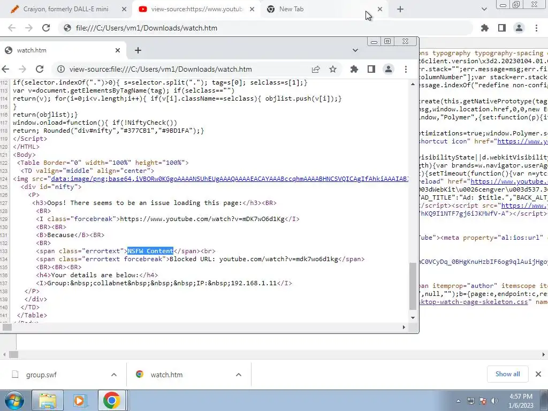
Task: Toggle side panel in watch.htm window
Action: (371, 69)
